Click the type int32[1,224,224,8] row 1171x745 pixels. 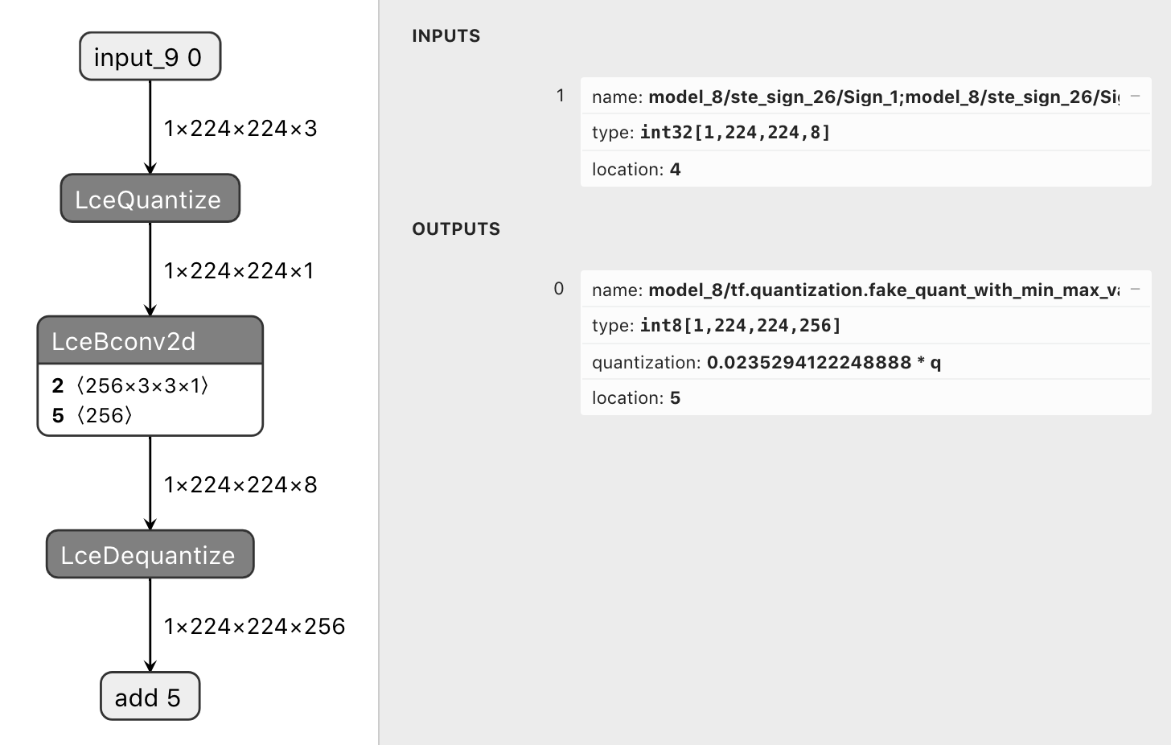(x=866, y=132)
